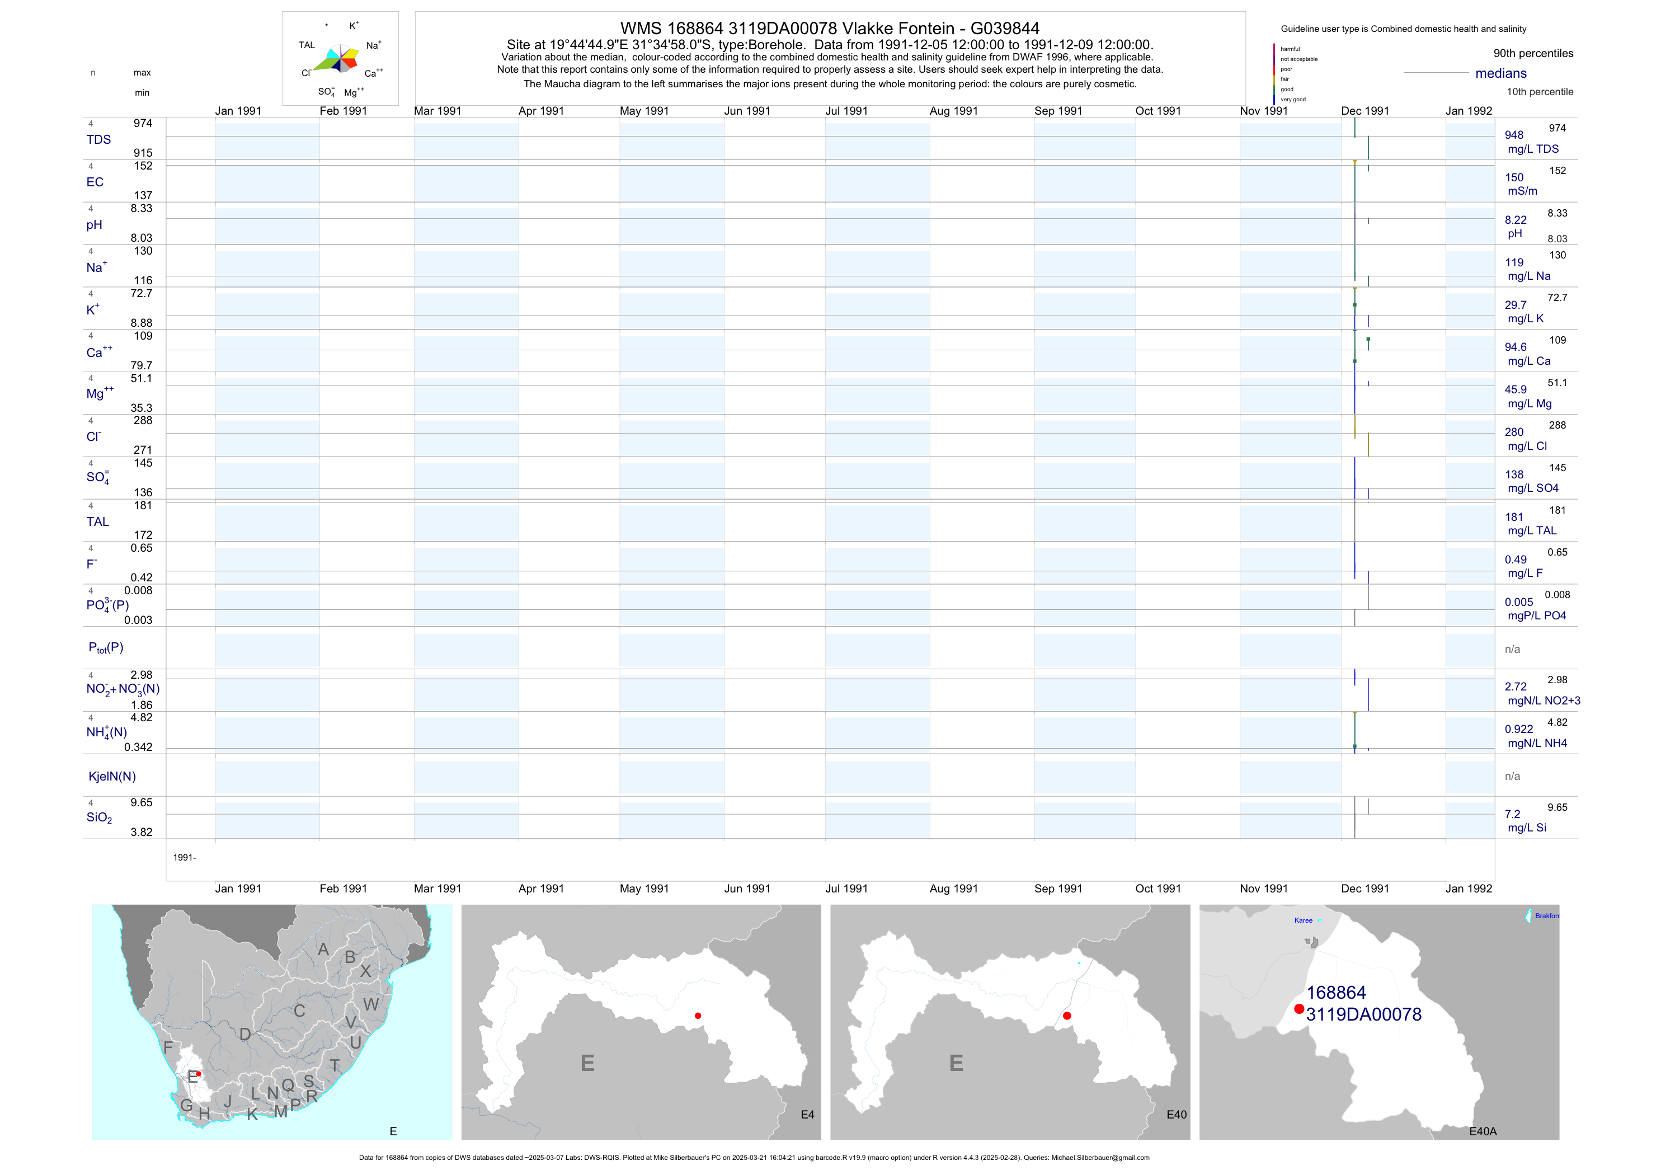This screenshot has height=1175, width=1661.
Task: Click the red site marker in E4 map
Action: (x=698, y=1016)
